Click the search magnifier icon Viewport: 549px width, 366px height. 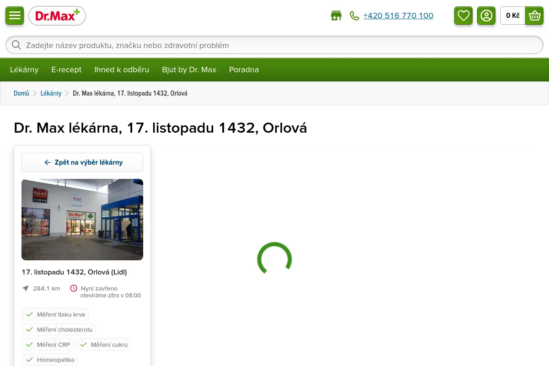16,45
